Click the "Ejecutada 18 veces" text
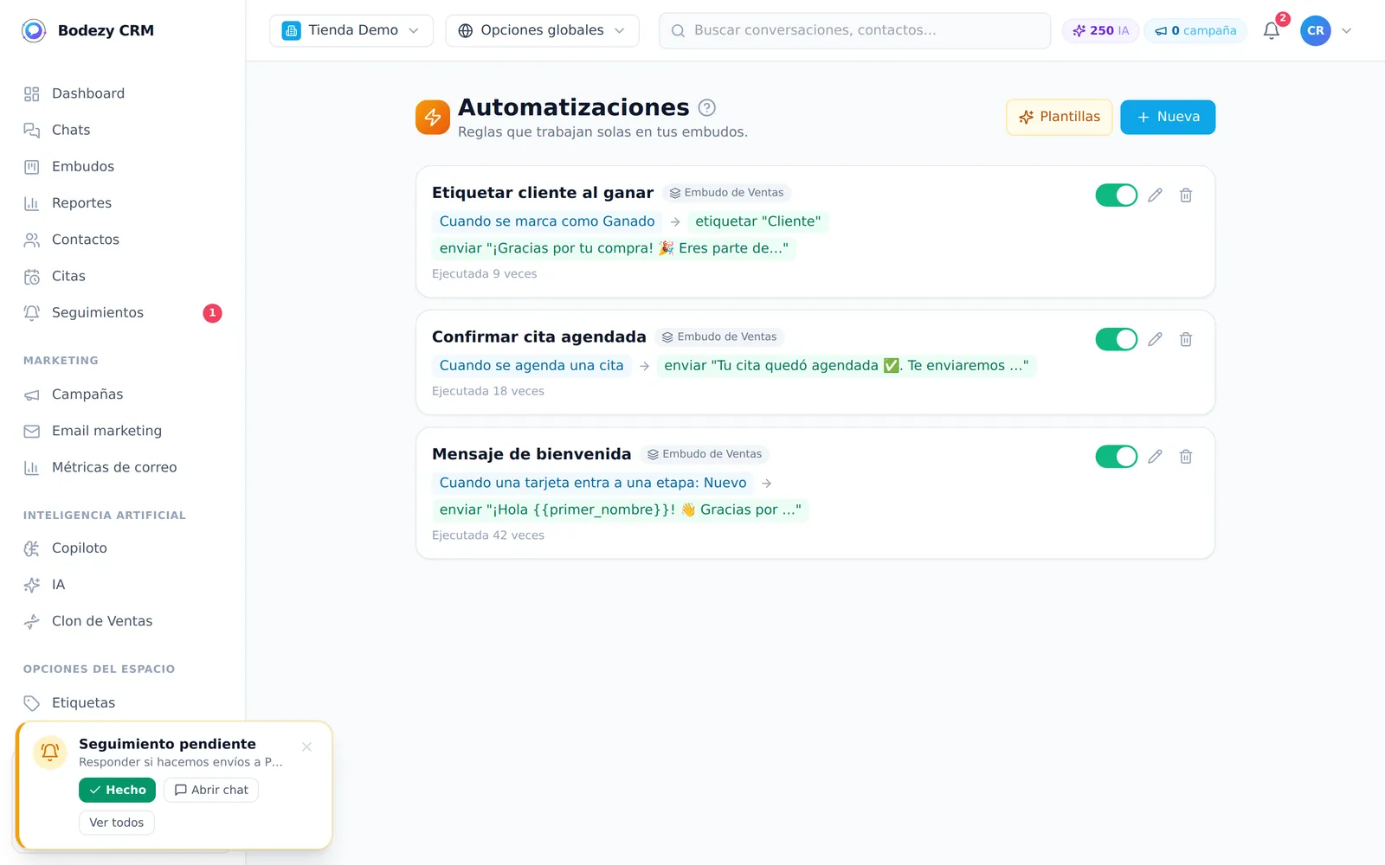This screenshot has width=1385, height=865. tap(488, 391)
